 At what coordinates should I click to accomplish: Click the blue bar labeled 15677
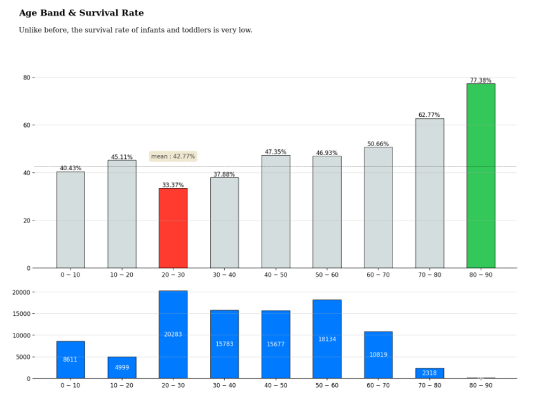click(276, 344)
